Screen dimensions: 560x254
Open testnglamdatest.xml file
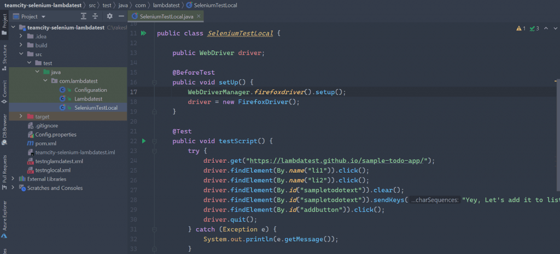59,161
